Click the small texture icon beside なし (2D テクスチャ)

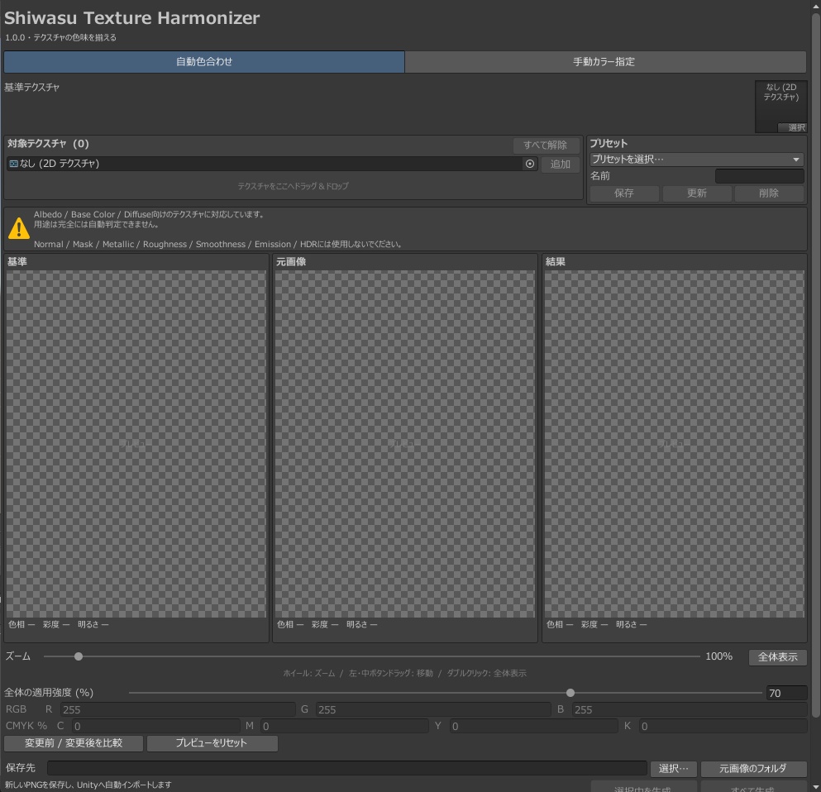[13, 164]
